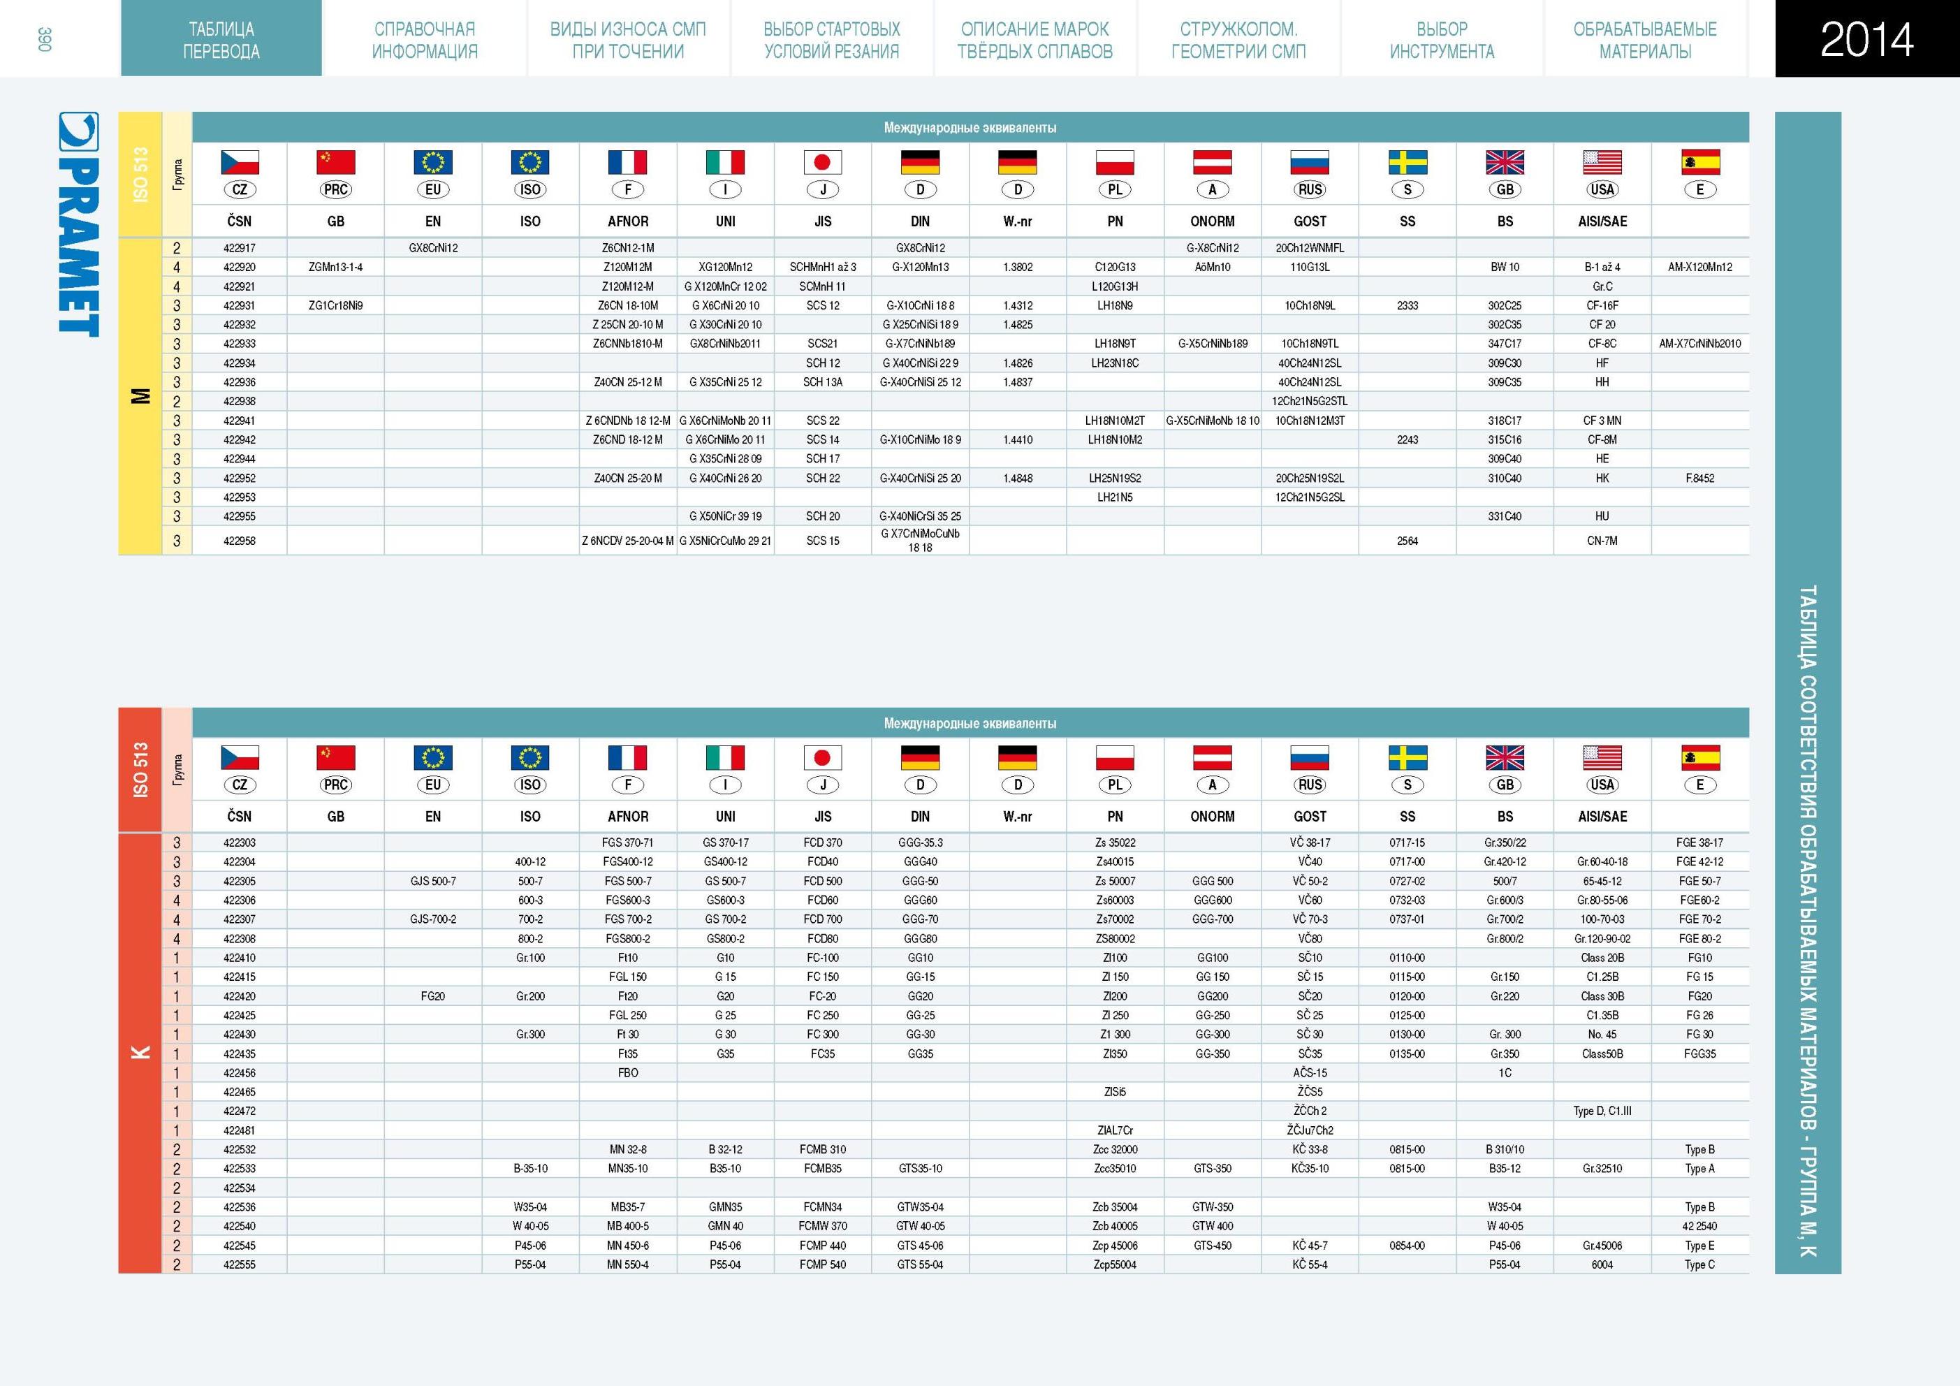
Task: Click the cell AM-X7CrNiNb2010
Action: click(x=1699, y=344)
